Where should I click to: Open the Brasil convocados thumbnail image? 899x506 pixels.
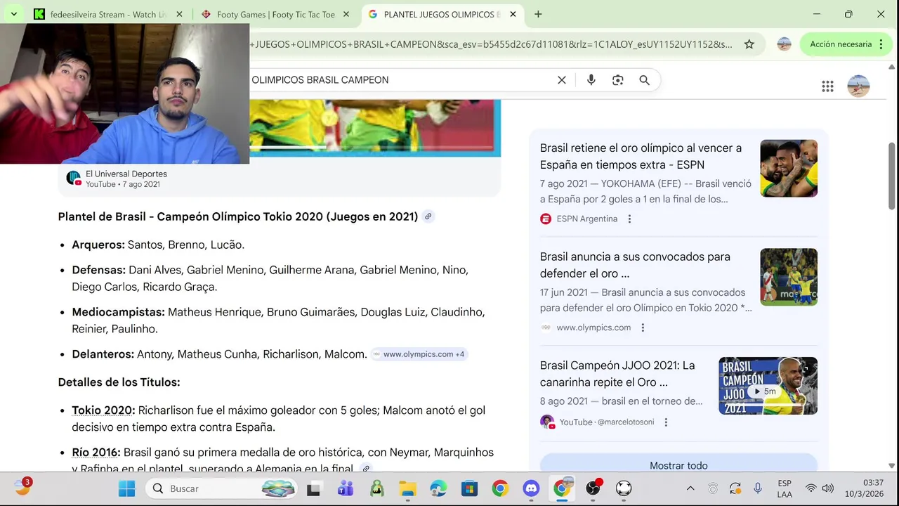click(789, 277)
